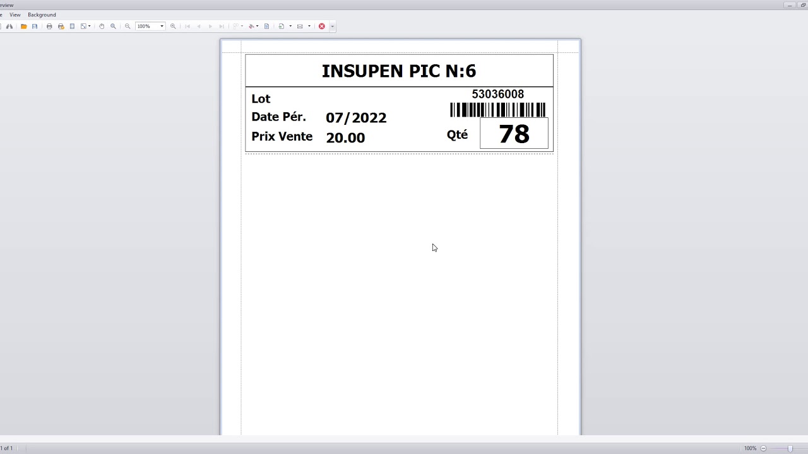Click the Quick Print icon
Screen dimensions: 808x454
(61, 26)
